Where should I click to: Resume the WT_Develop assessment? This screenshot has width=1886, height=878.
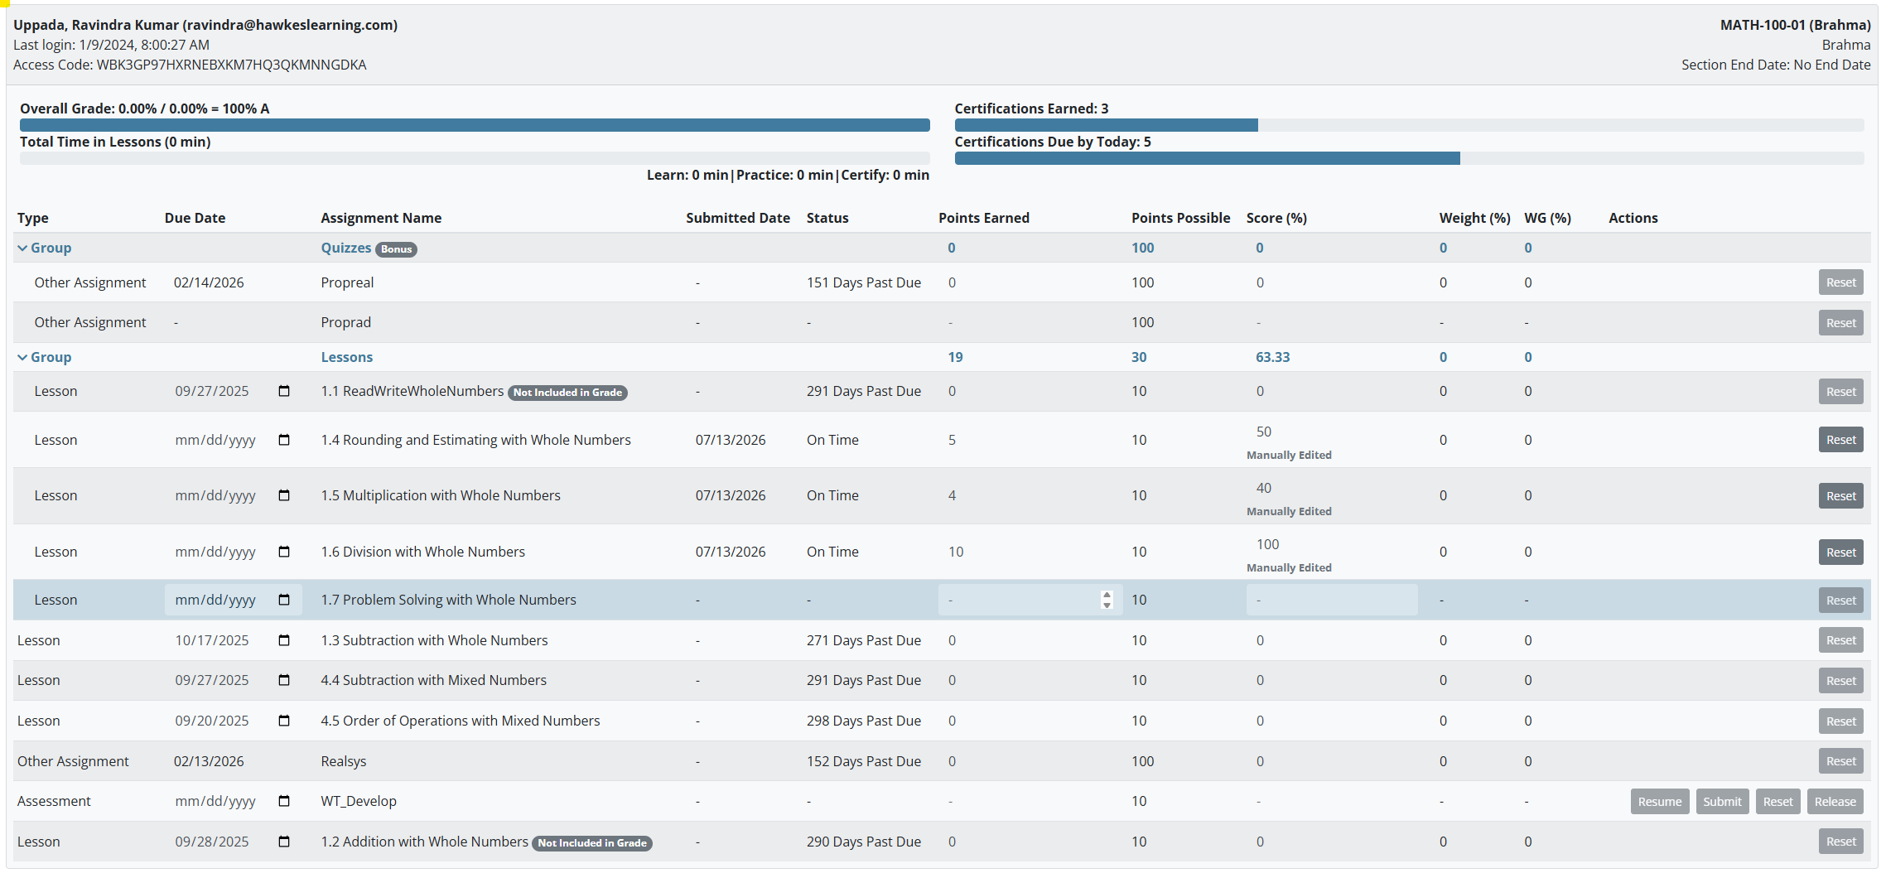(x=1660, y=802)
